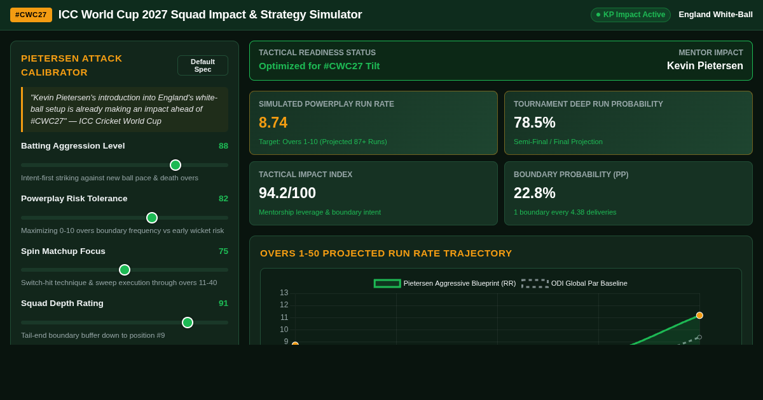
Task: Click the orange endpoint marker on the blueprint line
Action: click(699, 316)
